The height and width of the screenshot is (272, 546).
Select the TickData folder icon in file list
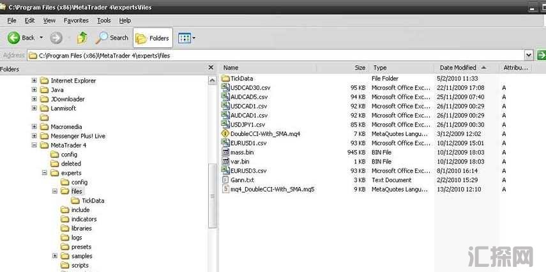click(x=225, y=79)
